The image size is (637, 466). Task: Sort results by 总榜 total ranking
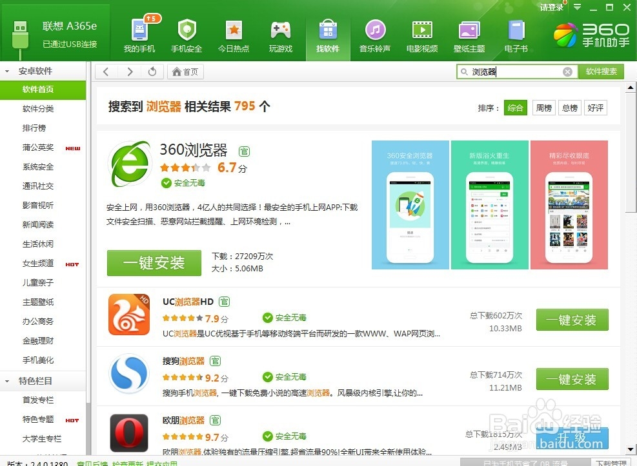[x=569, y=108]
